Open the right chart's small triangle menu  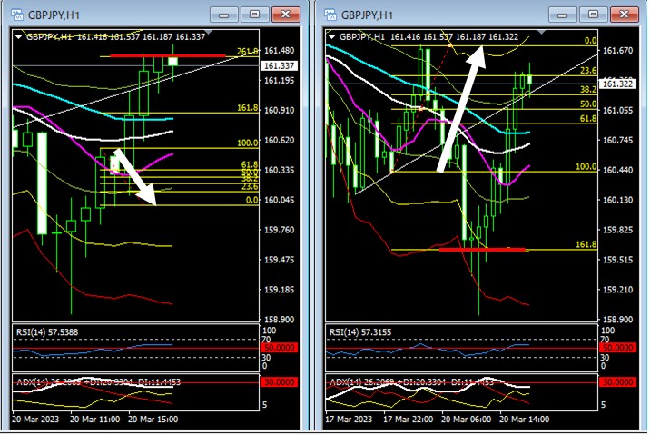pos(332,36)
